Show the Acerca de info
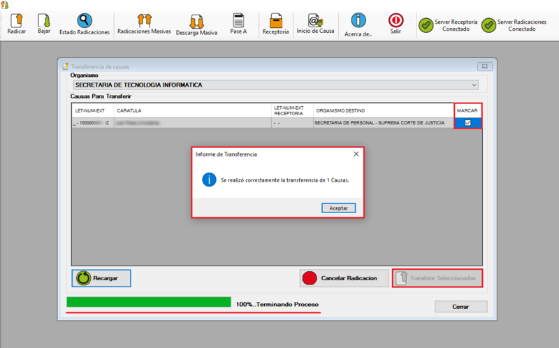Screen dimensions: 559x348 [358, 24]
